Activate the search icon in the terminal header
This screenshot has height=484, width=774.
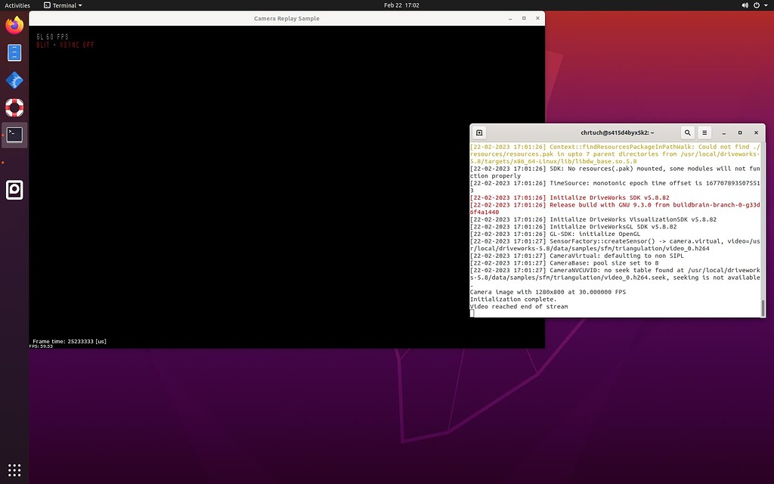tap(687, 132)
